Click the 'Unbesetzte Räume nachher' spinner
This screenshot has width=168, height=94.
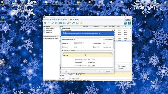coord(93,66)
